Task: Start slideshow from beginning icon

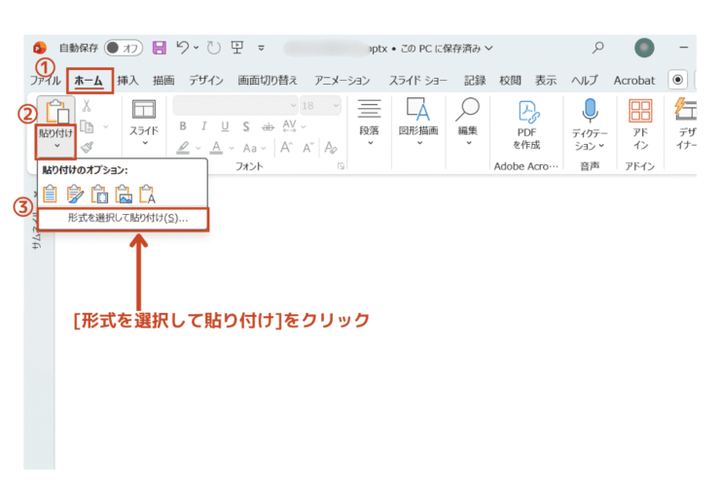Action: pyautogui.click(x=237, y=47)
